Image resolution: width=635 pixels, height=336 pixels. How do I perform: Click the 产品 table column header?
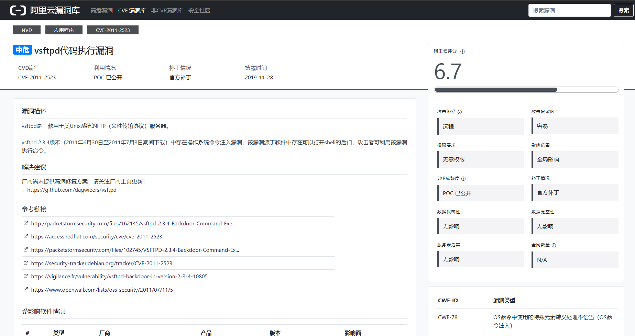click(x=206, y=333)
